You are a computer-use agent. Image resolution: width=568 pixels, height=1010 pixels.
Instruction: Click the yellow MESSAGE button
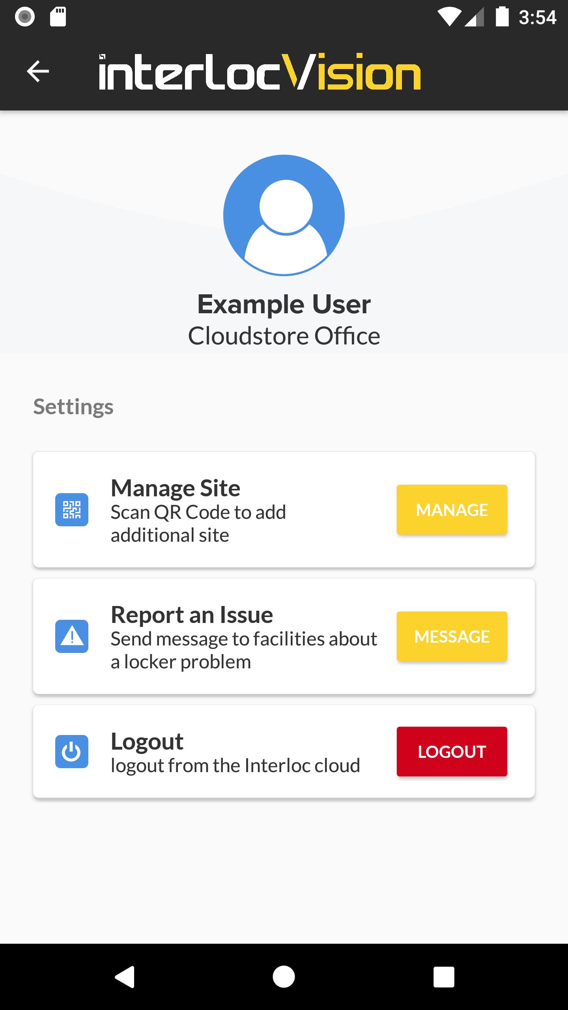(452, 636)
